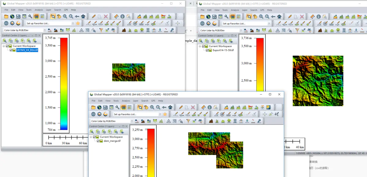Click classify buildings icon in dem_merge window

point(235,121)
